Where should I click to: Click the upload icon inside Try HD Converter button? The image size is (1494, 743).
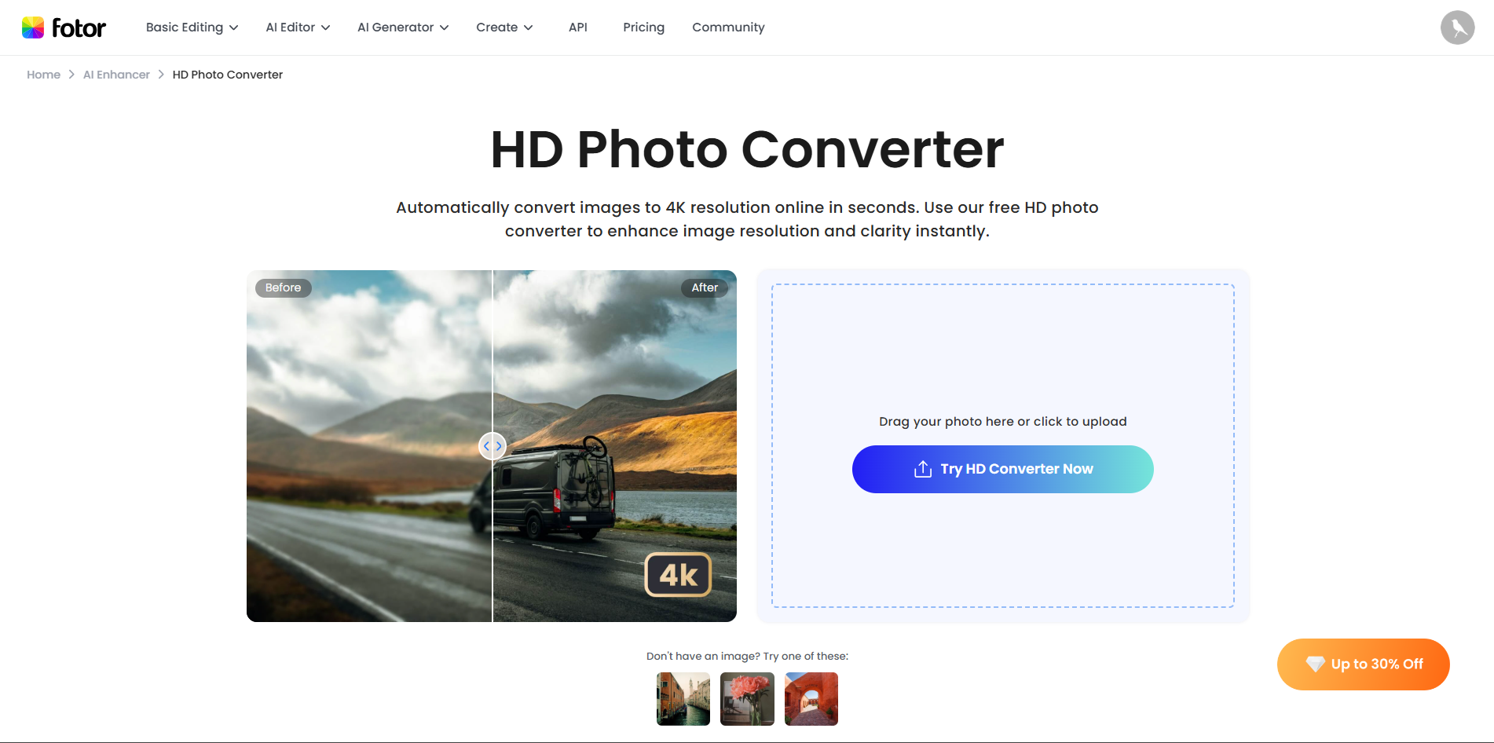pos(921,469)
